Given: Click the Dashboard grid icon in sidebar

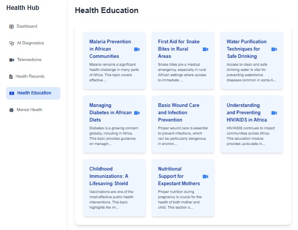Looking at the screenshot, I should point(11,27).
